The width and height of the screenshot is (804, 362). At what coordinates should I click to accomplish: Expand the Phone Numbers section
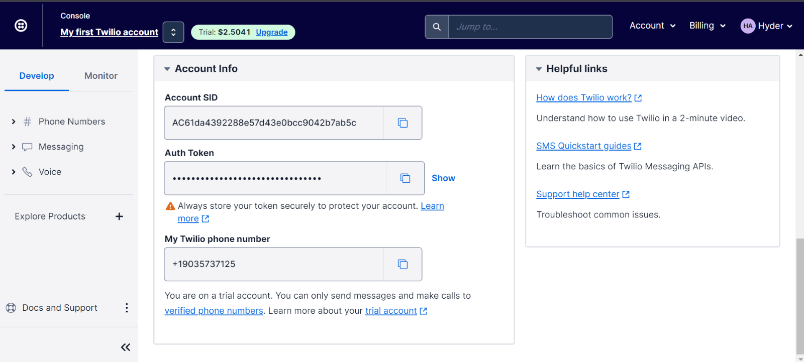14,122
